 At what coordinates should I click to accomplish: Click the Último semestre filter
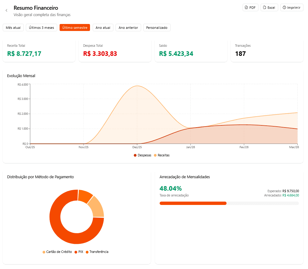(x=75, y=28)
